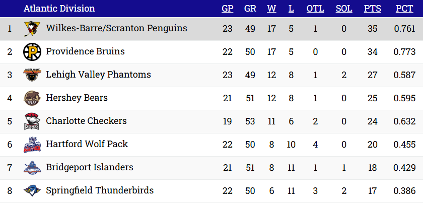
Task: Sort by the W wins column
Action: click(x=271, y=9)
